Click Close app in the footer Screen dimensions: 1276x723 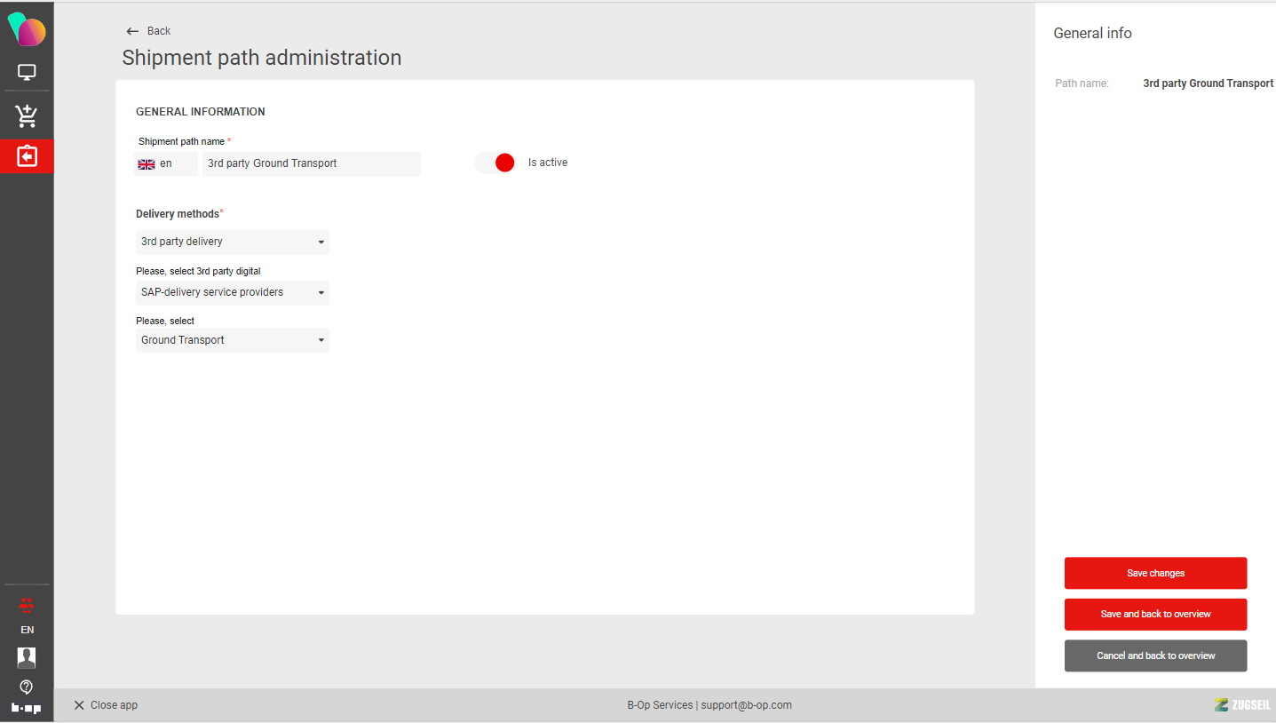click(x=106, y=705)
